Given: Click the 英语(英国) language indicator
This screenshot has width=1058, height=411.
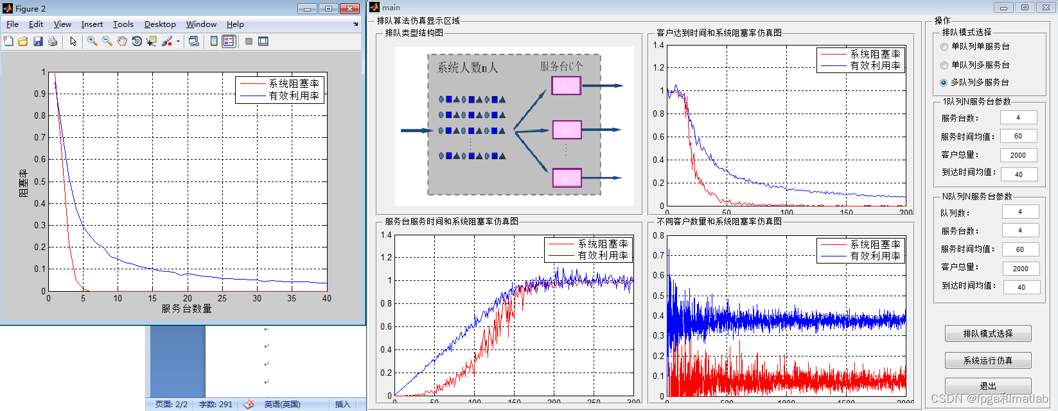Looking at the screenshot, I should pyautogui.click(x=282, y=405).
